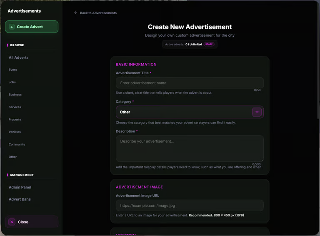Screen dimensions: 320x236
Task: Click the Create Advert button
Action: (32, 27)
